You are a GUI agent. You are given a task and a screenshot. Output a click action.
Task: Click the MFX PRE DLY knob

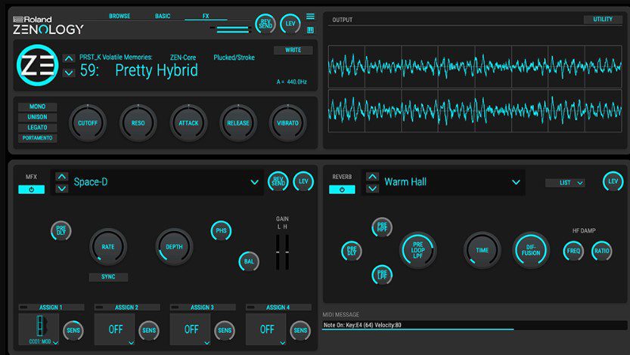point(61,230)
